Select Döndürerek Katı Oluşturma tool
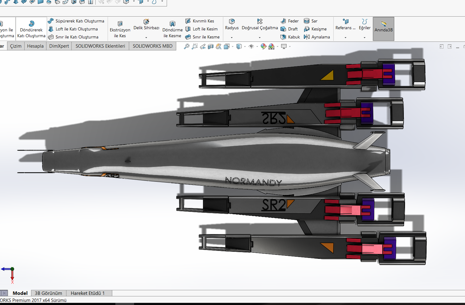This screenshot has width=465, height=305. pos(31,29)
